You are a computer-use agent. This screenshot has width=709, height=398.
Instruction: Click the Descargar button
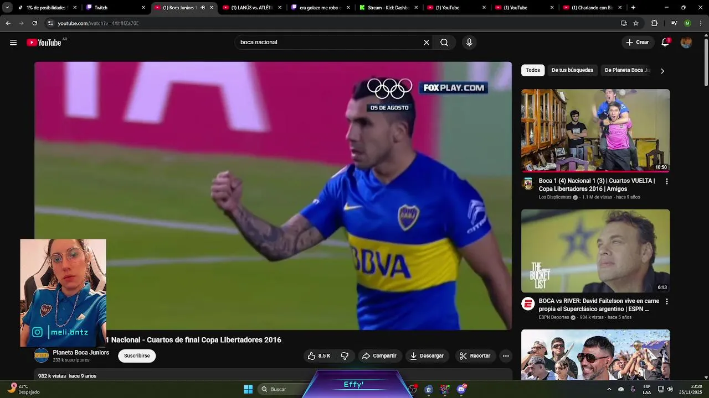427,356
